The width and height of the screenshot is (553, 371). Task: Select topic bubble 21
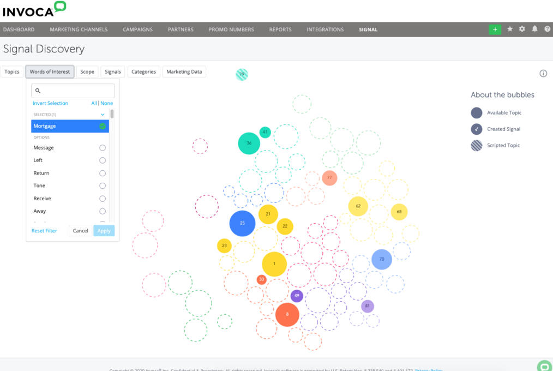tap(268, 214)
